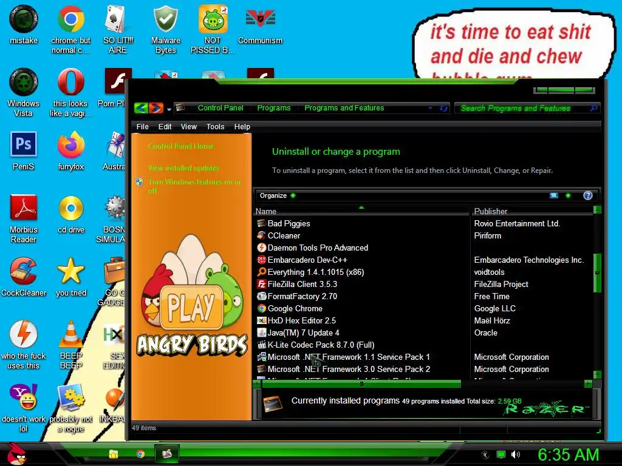
Task: Open the File menu
Action: (142, 127)
